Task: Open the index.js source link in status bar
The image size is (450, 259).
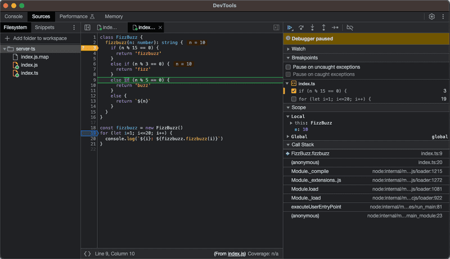Action: point(236,253)
